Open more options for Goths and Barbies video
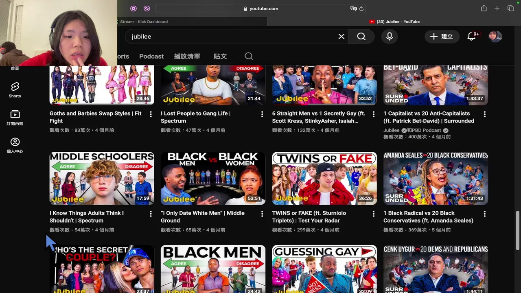521x293 pixels. coord(151,114)
